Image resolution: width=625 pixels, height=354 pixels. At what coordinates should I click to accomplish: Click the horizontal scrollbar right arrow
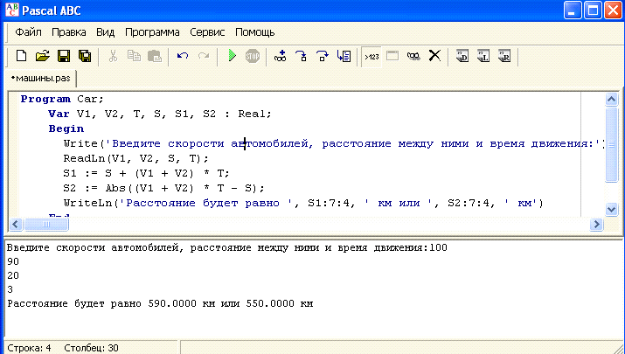[596, 224]
